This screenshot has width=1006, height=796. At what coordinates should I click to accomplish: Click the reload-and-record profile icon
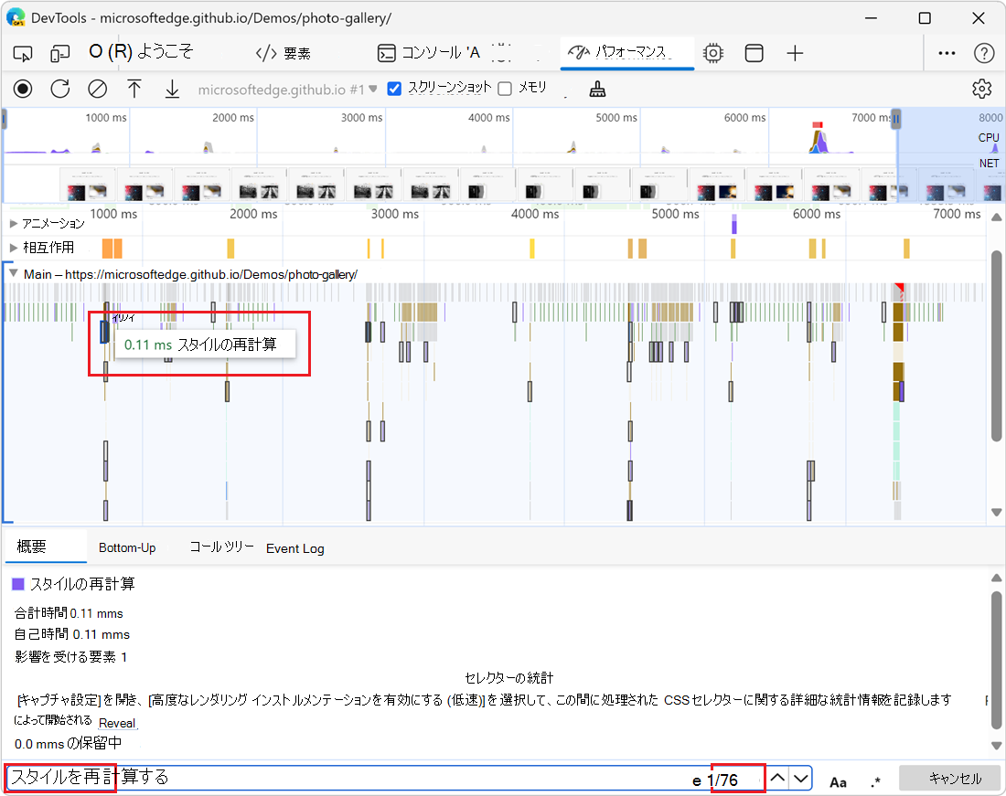(58, 89)
